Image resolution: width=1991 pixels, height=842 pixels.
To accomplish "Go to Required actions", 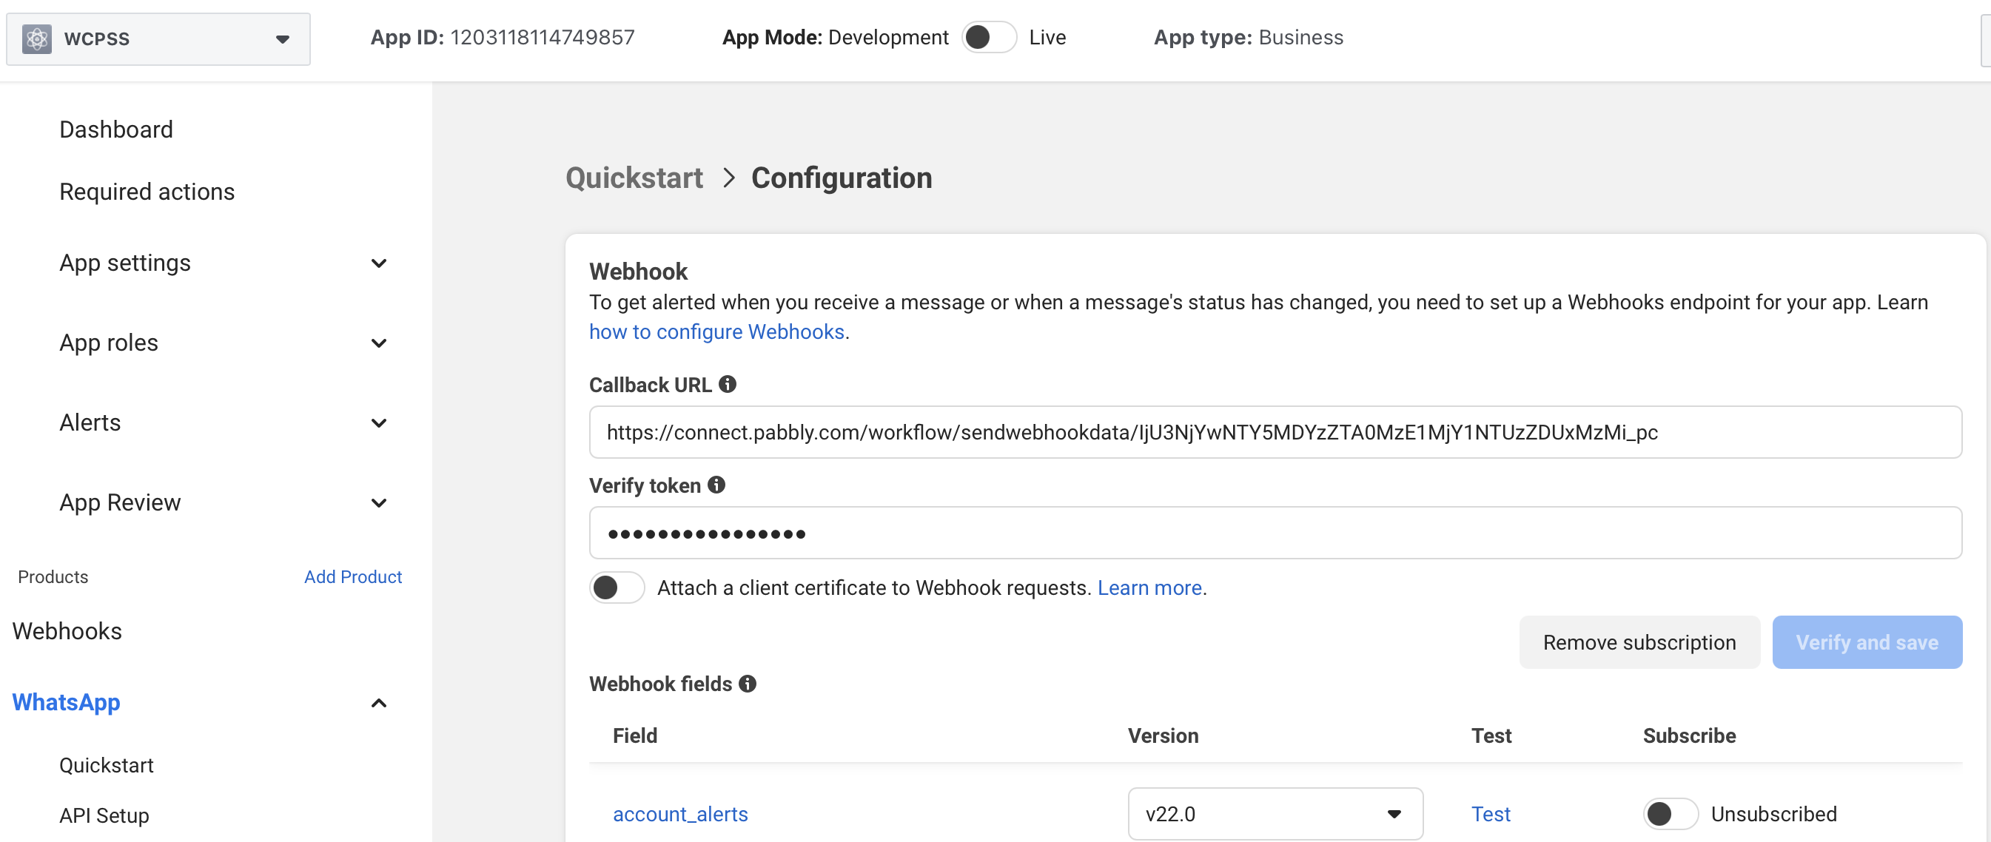I will pos(147,192).
